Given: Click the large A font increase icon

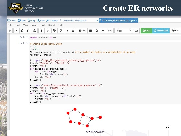Looking at the screenshot, I should pos(73,31).
